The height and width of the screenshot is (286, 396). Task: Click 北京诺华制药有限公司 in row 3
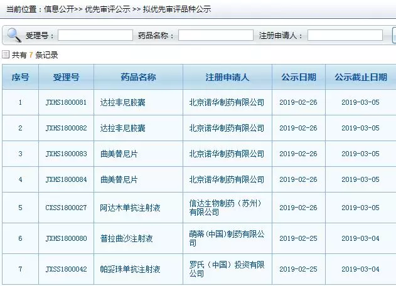[x=227, y=154]
